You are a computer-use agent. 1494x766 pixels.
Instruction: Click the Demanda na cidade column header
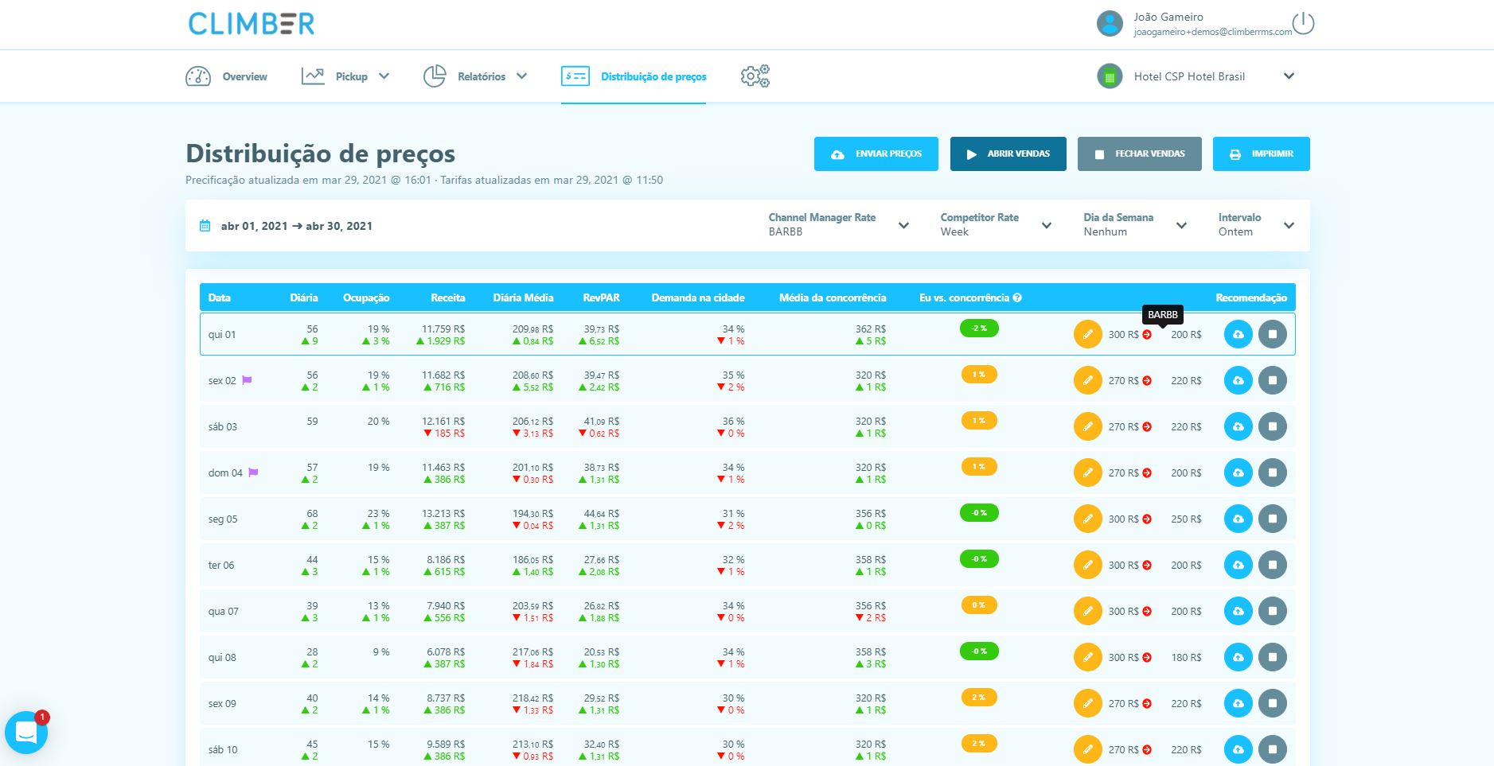698,297
